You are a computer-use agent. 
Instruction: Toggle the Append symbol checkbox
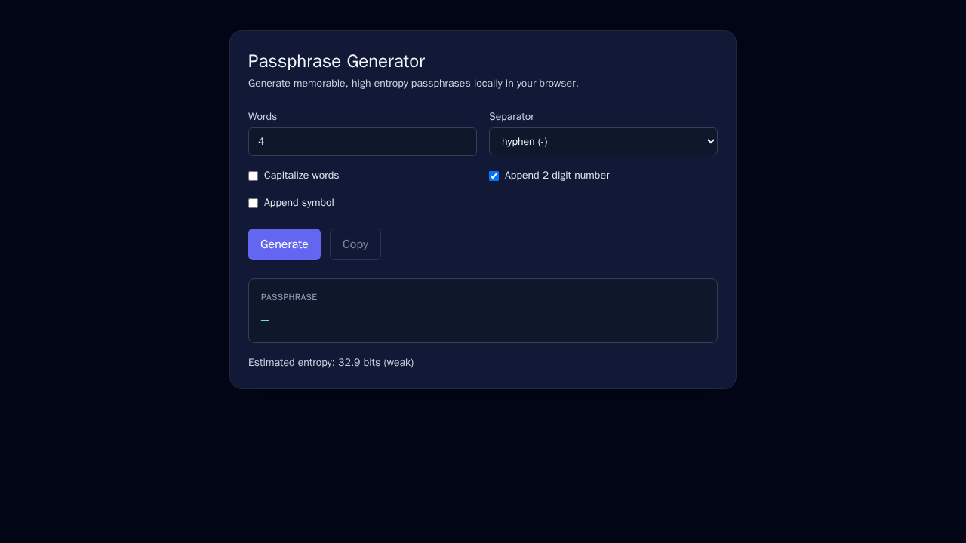pos(253,203)
